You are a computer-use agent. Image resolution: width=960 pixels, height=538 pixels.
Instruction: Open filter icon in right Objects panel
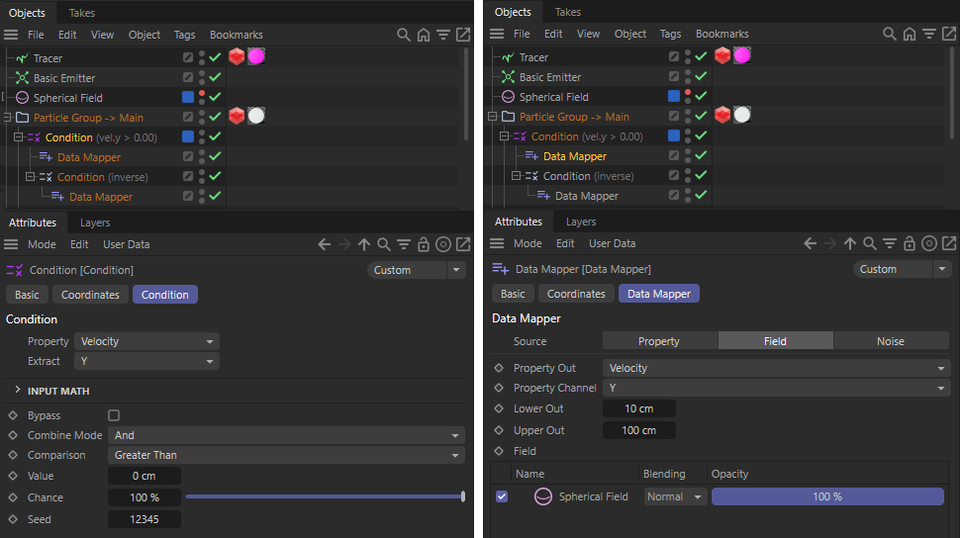pyautogui.click(x=929, y=34)
